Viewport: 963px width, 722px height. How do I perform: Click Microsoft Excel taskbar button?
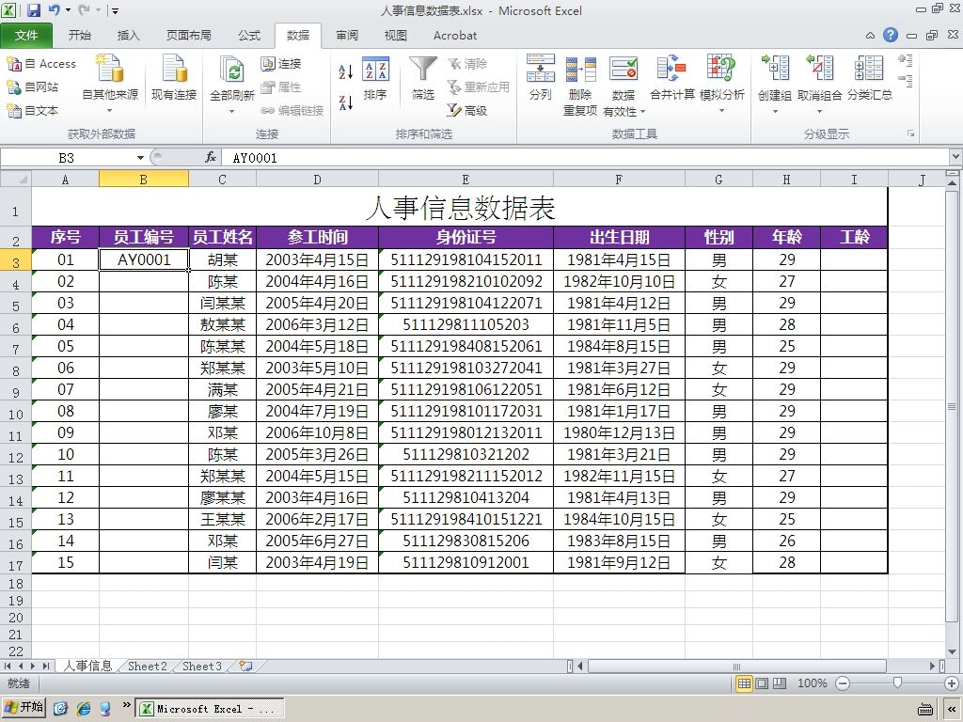coord(210,709)
